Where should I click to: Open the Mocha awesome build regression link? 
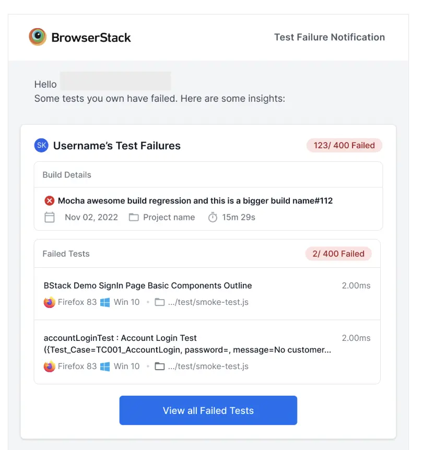[x=195, y=201]
